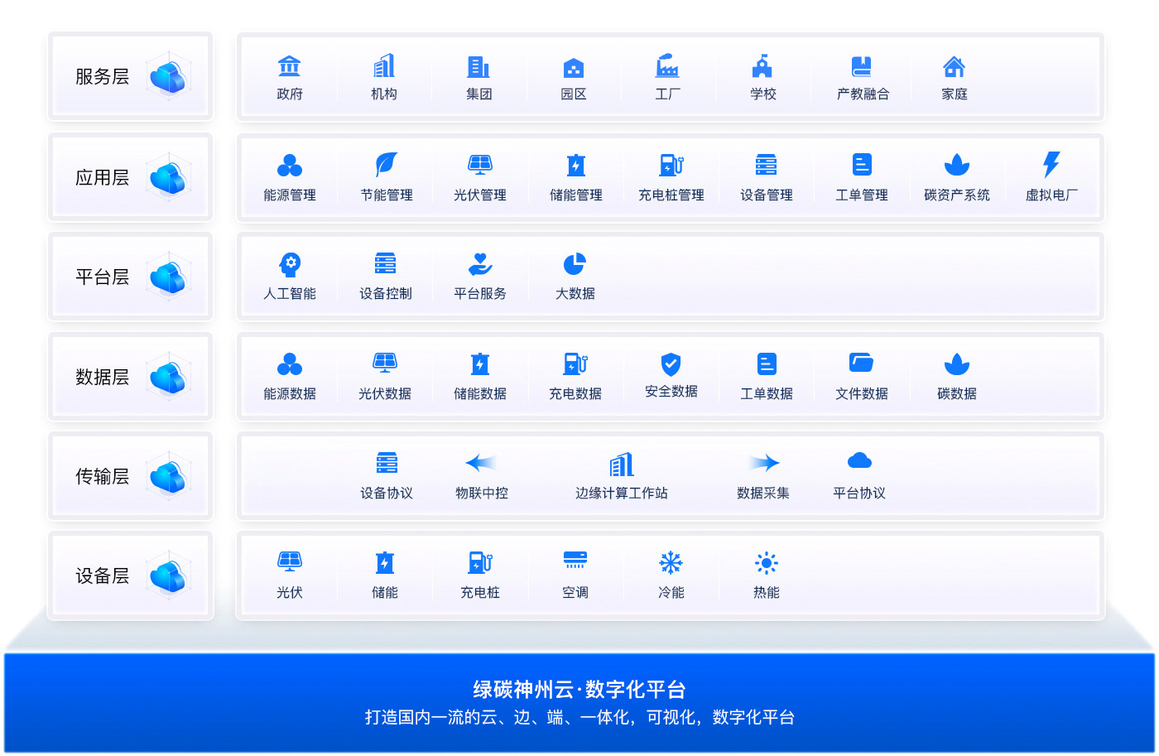Screen dimensions: 1159x756
Task: Open the 设备控制 icon
Action: tap(385, 264)
